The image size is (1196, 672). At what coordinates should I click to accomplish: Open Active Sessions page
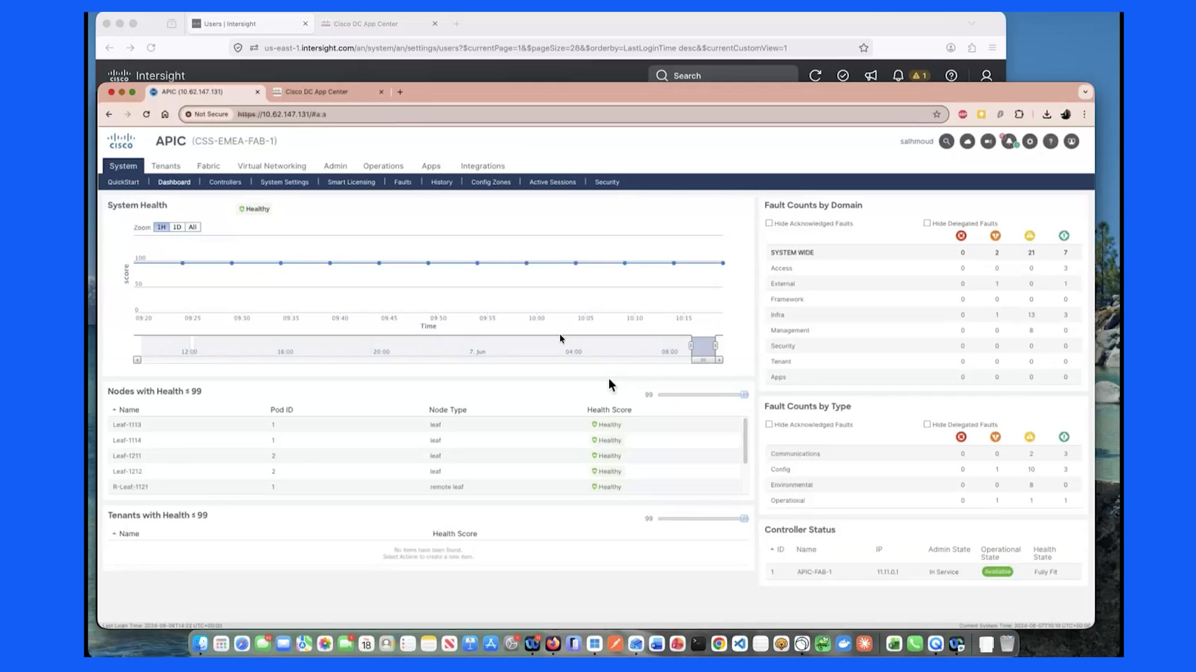click(553, 182)
